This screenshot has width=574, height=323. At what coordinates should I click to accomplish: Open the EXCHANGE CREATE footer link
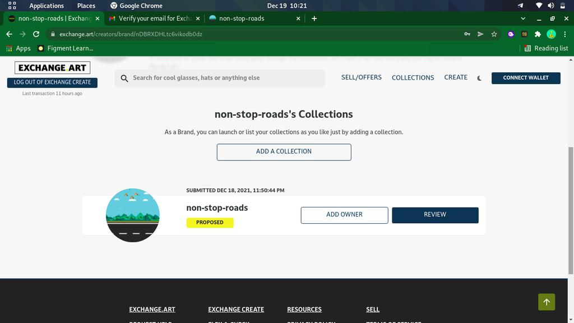point(236,310)
